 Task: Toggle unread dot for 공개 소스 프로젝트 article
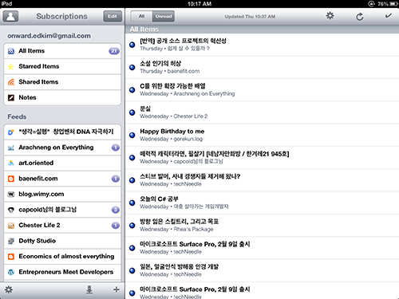132,45
